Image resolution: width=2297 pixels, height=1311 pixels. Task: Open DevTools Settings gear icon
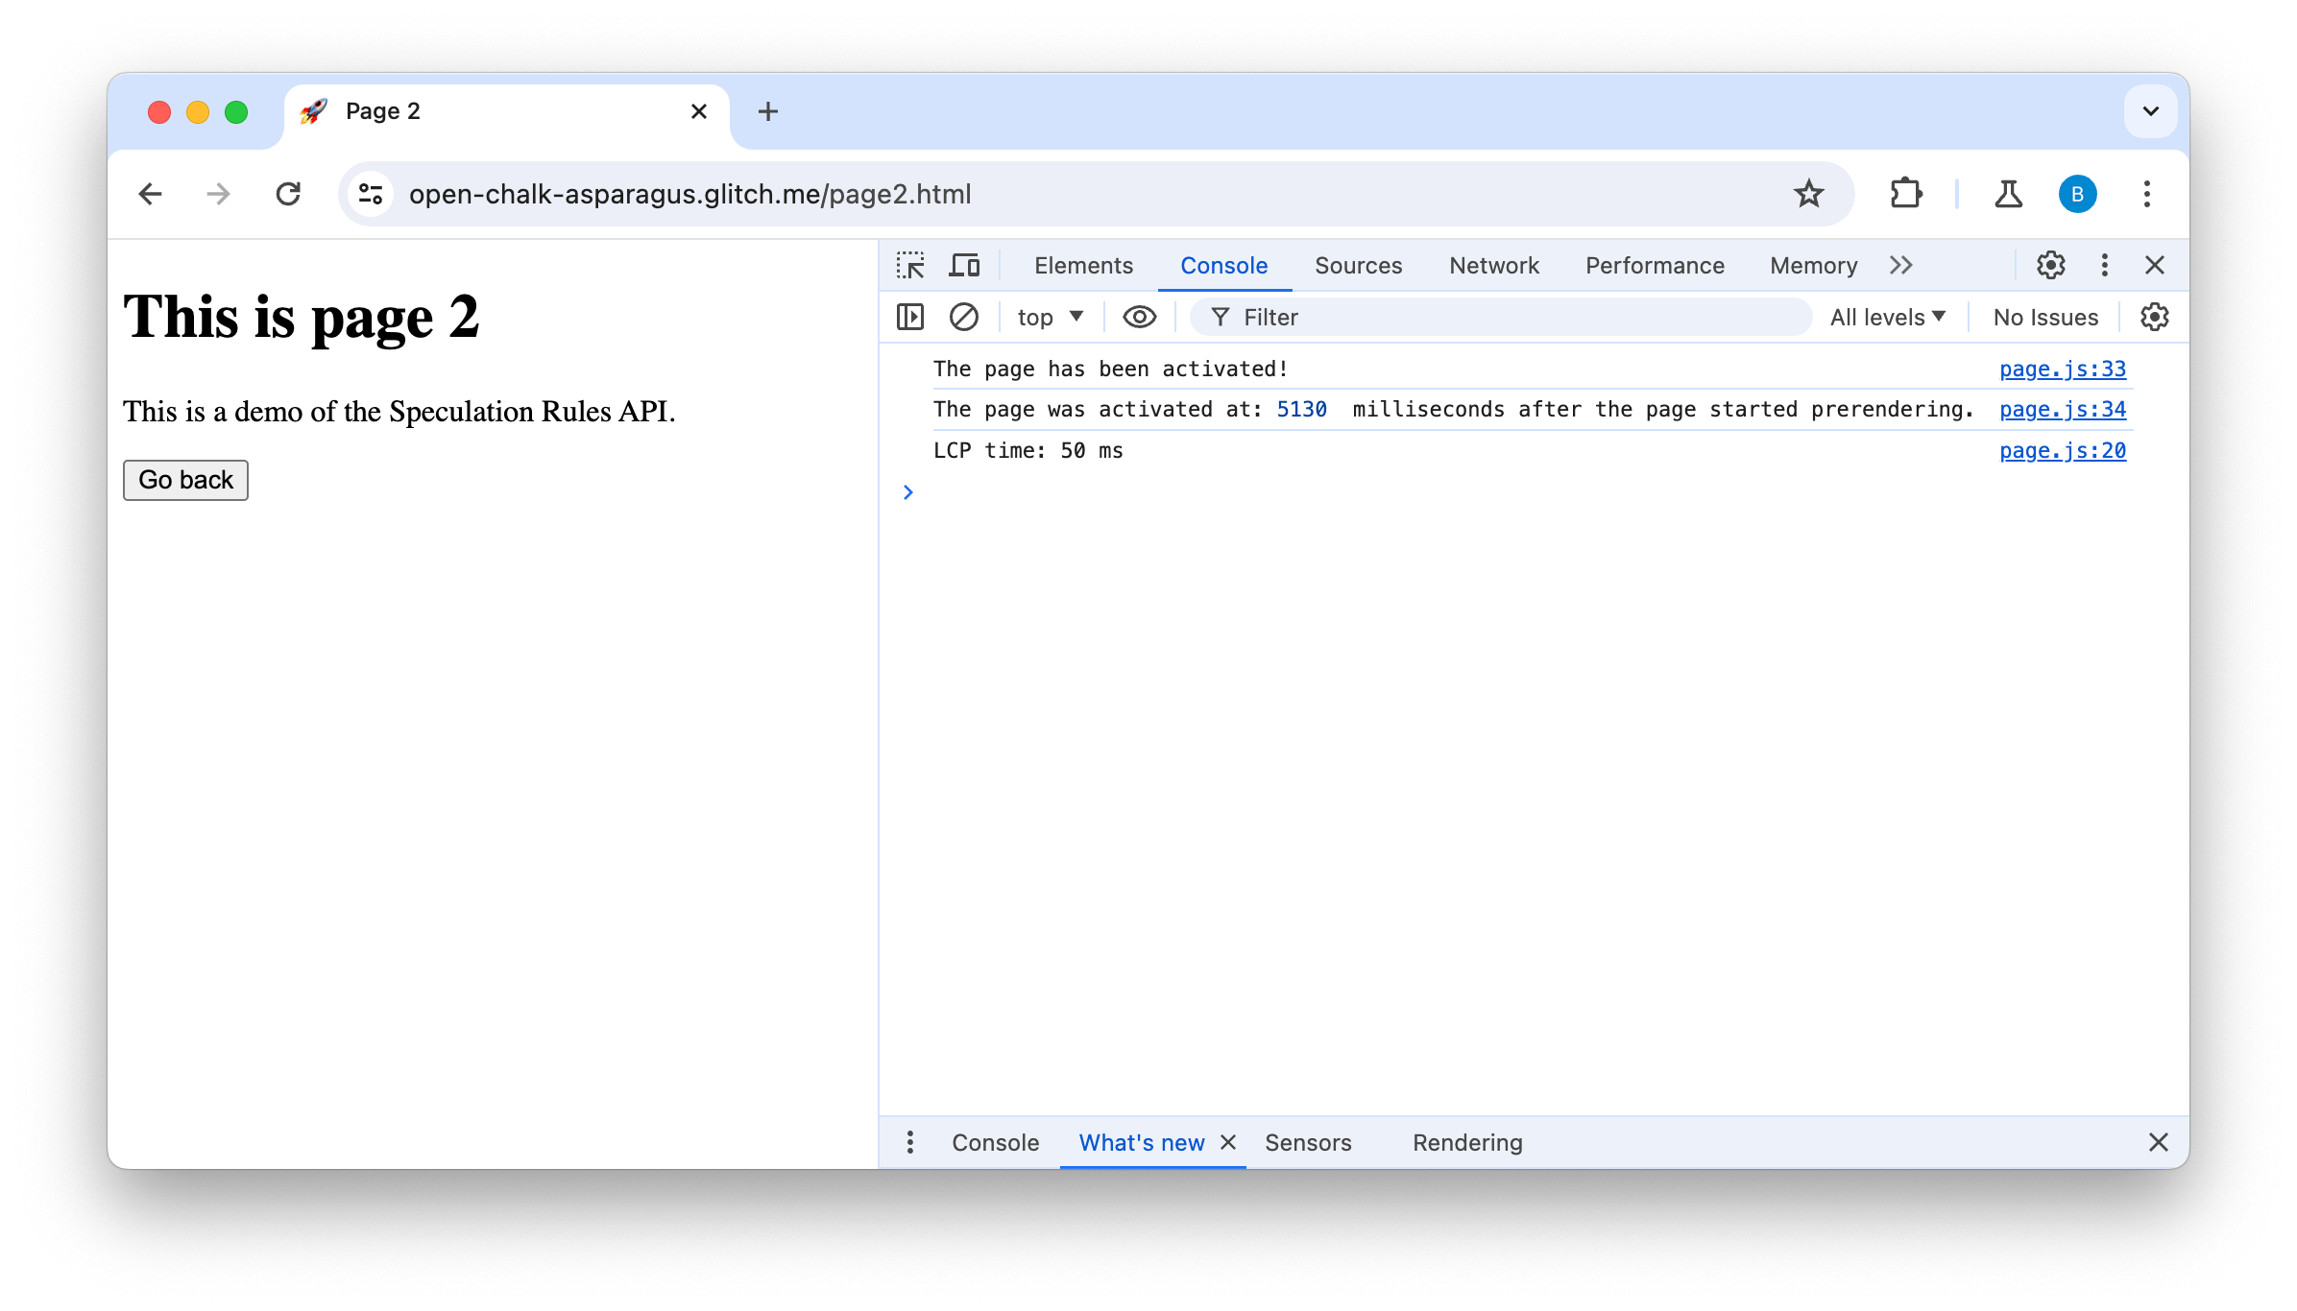(2049, 265)
